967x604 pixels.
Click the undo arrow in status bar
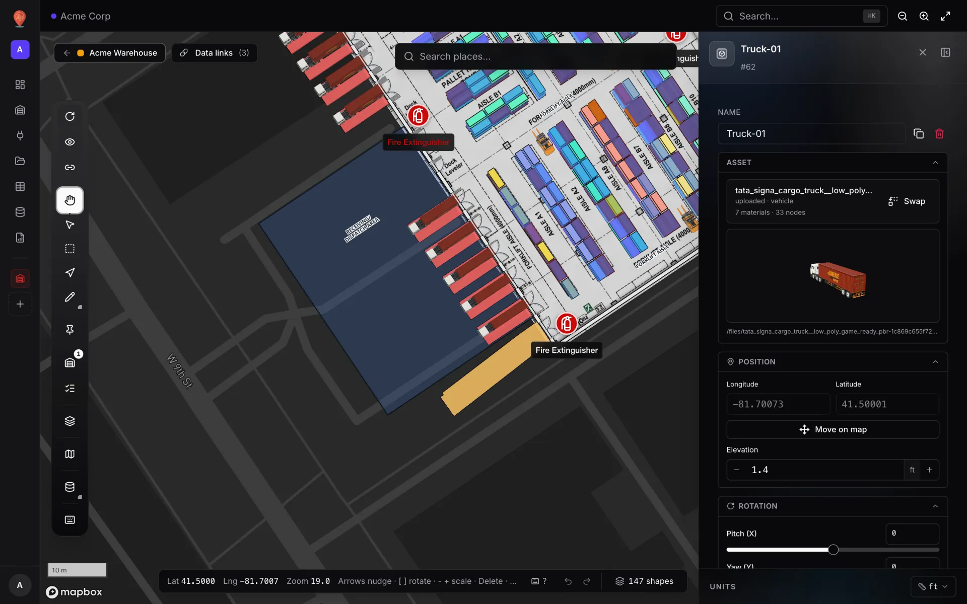pyautogui.click(x=568, y=581)
